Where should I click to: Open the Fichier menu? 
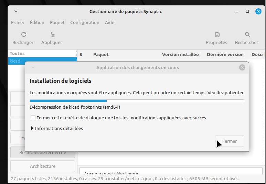[18, 22]
